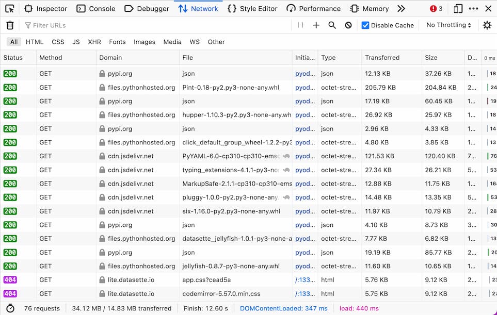Start performance analysis stopwatch icon
Screen dimensions: 497x315
(x=10, y=308)
